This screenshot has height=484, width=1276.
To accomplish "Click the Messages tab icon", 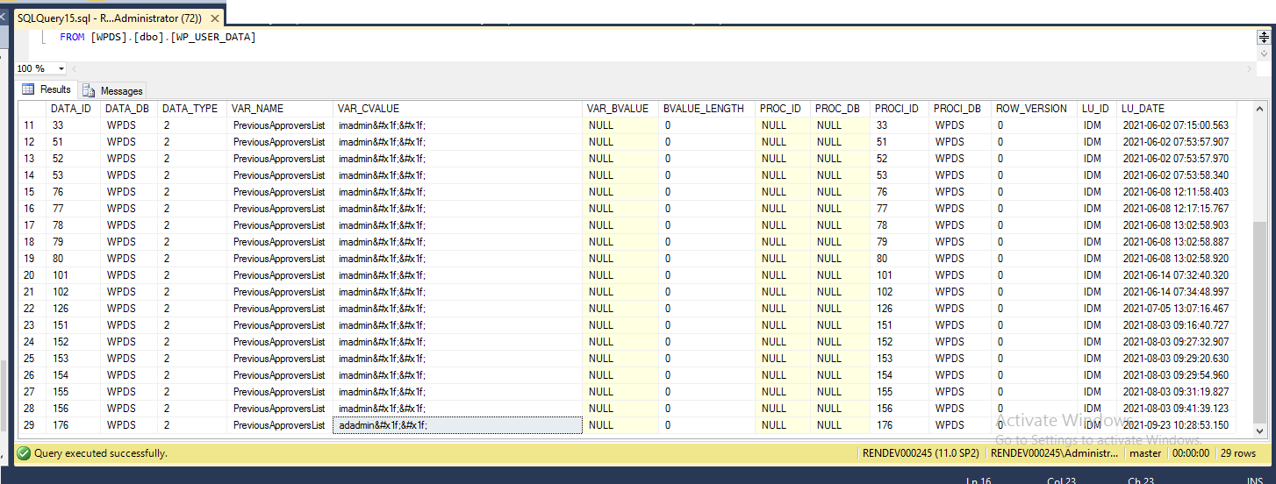I will coord(89,90).
